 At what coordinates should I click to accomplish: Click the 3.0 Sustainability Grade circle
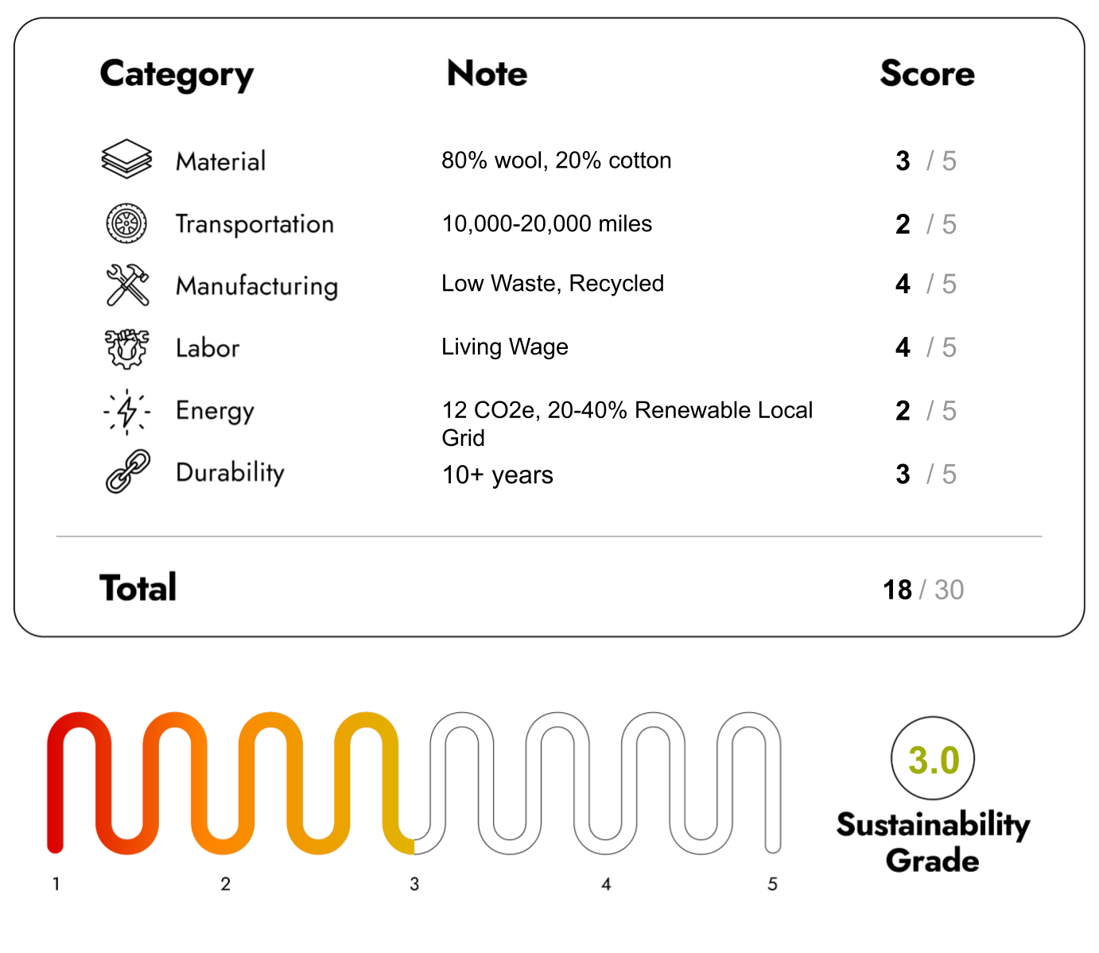click(933, 758)
